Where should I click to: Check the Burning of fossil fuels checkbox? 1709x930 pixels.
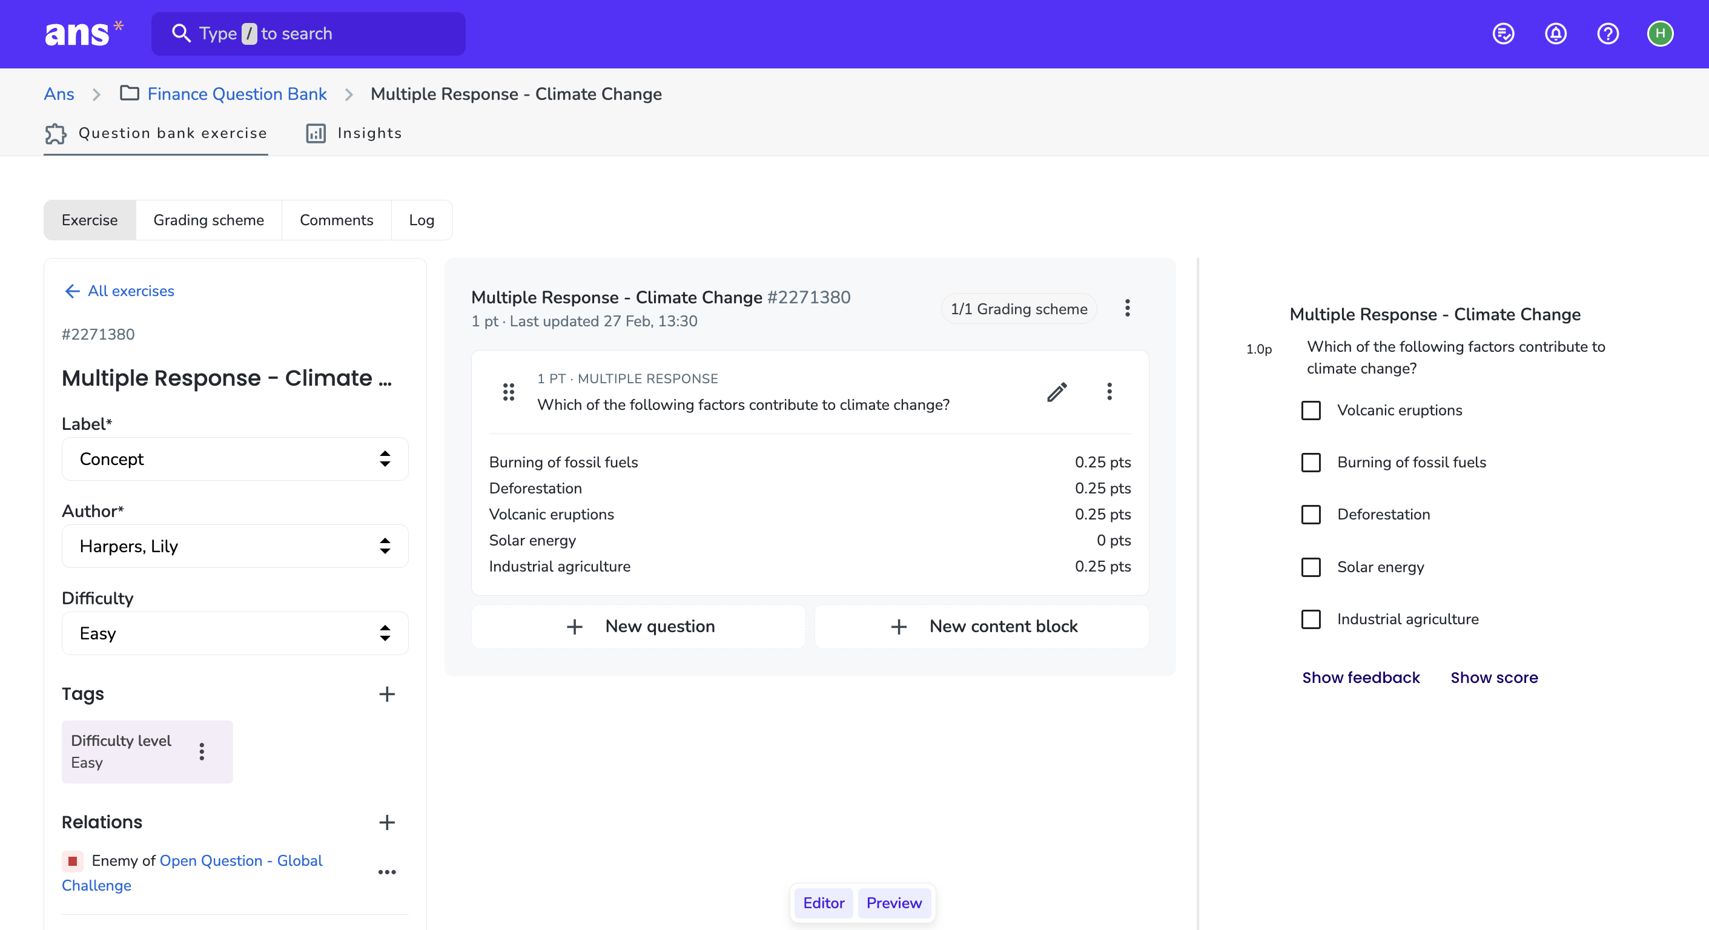click(1311, 463)
